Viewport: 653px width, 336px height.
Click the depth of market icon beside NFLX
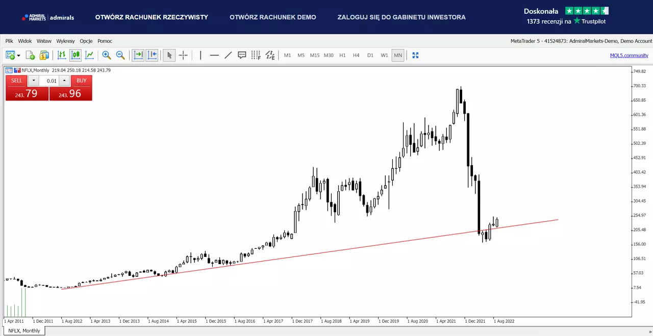point(17,70)
